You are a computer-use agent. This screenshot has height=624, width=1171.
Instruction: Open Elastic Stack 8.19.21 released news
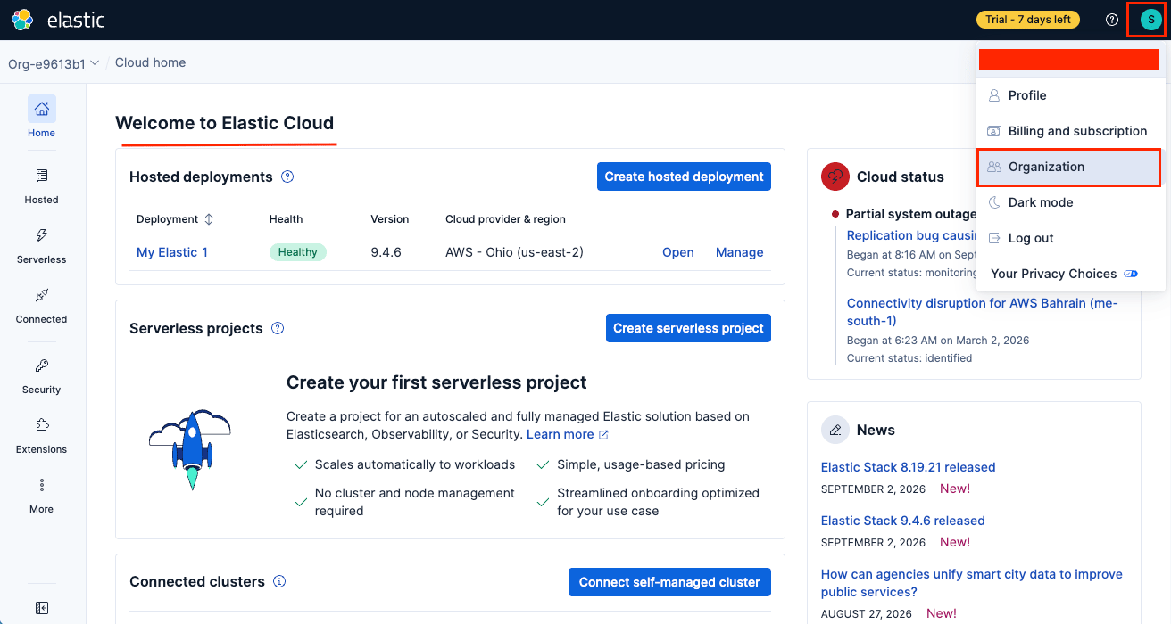(908, 467)
